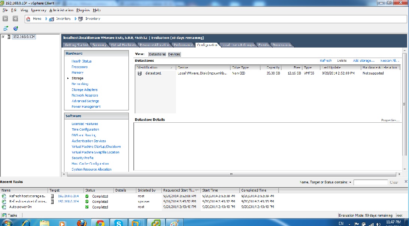
Task: Open the Inventory menu
Action: click(39, 10)
